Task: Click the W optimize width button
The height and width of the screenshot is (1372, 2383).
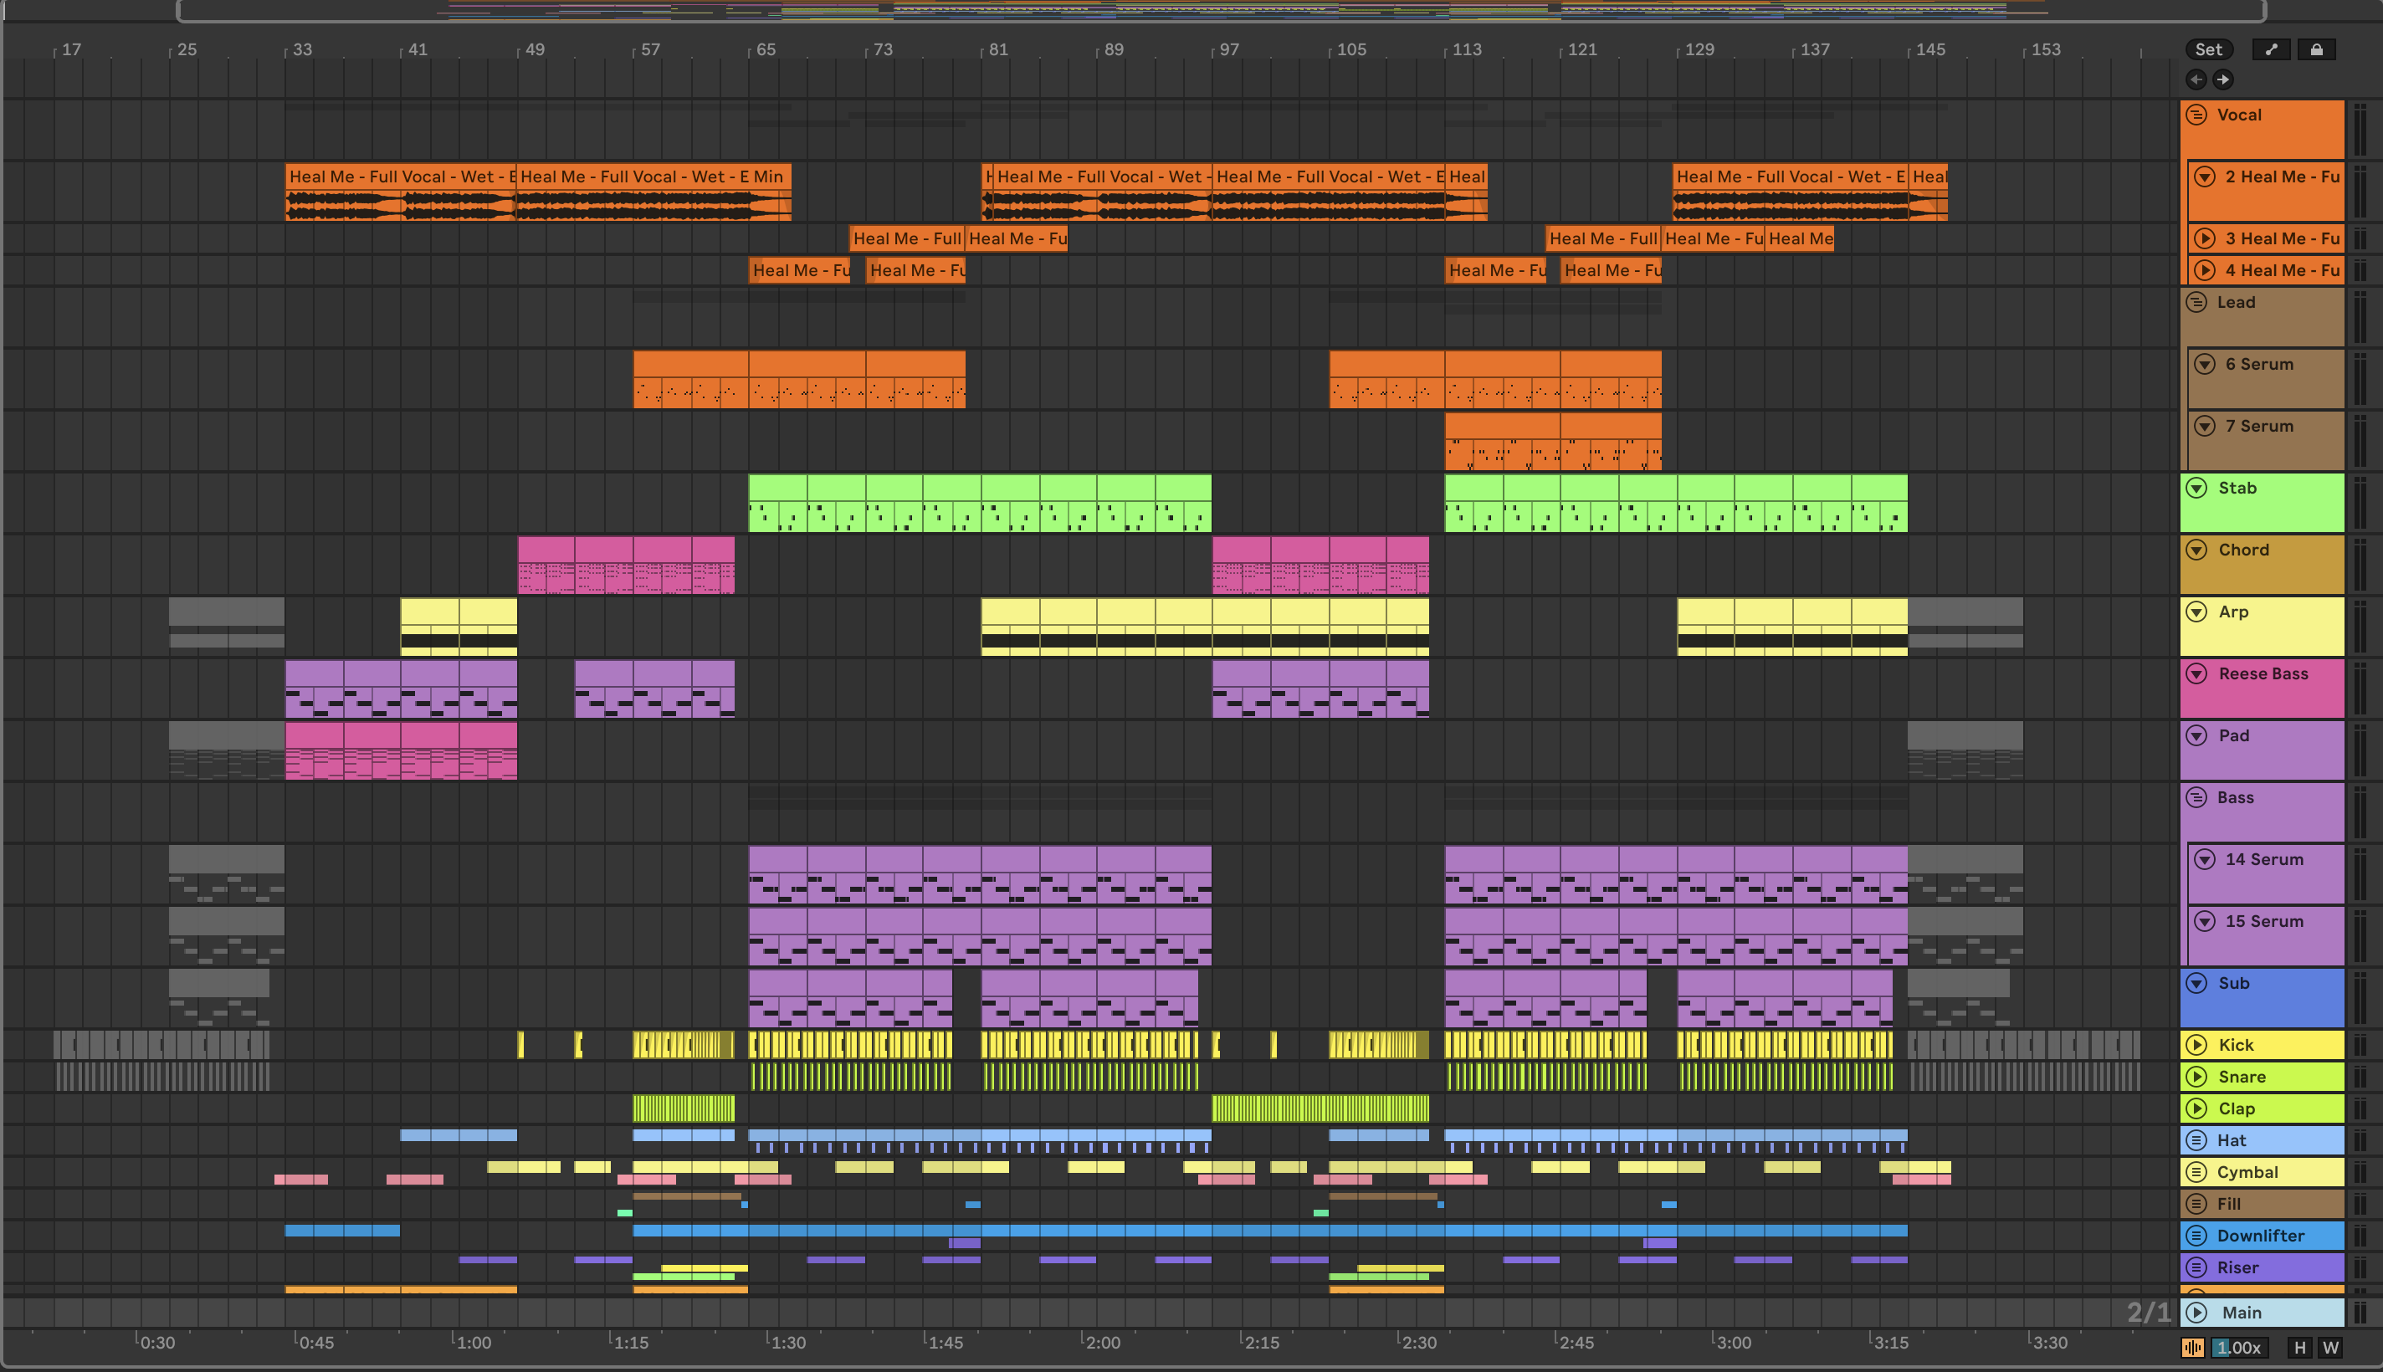Action: tap(2330, 1348)
